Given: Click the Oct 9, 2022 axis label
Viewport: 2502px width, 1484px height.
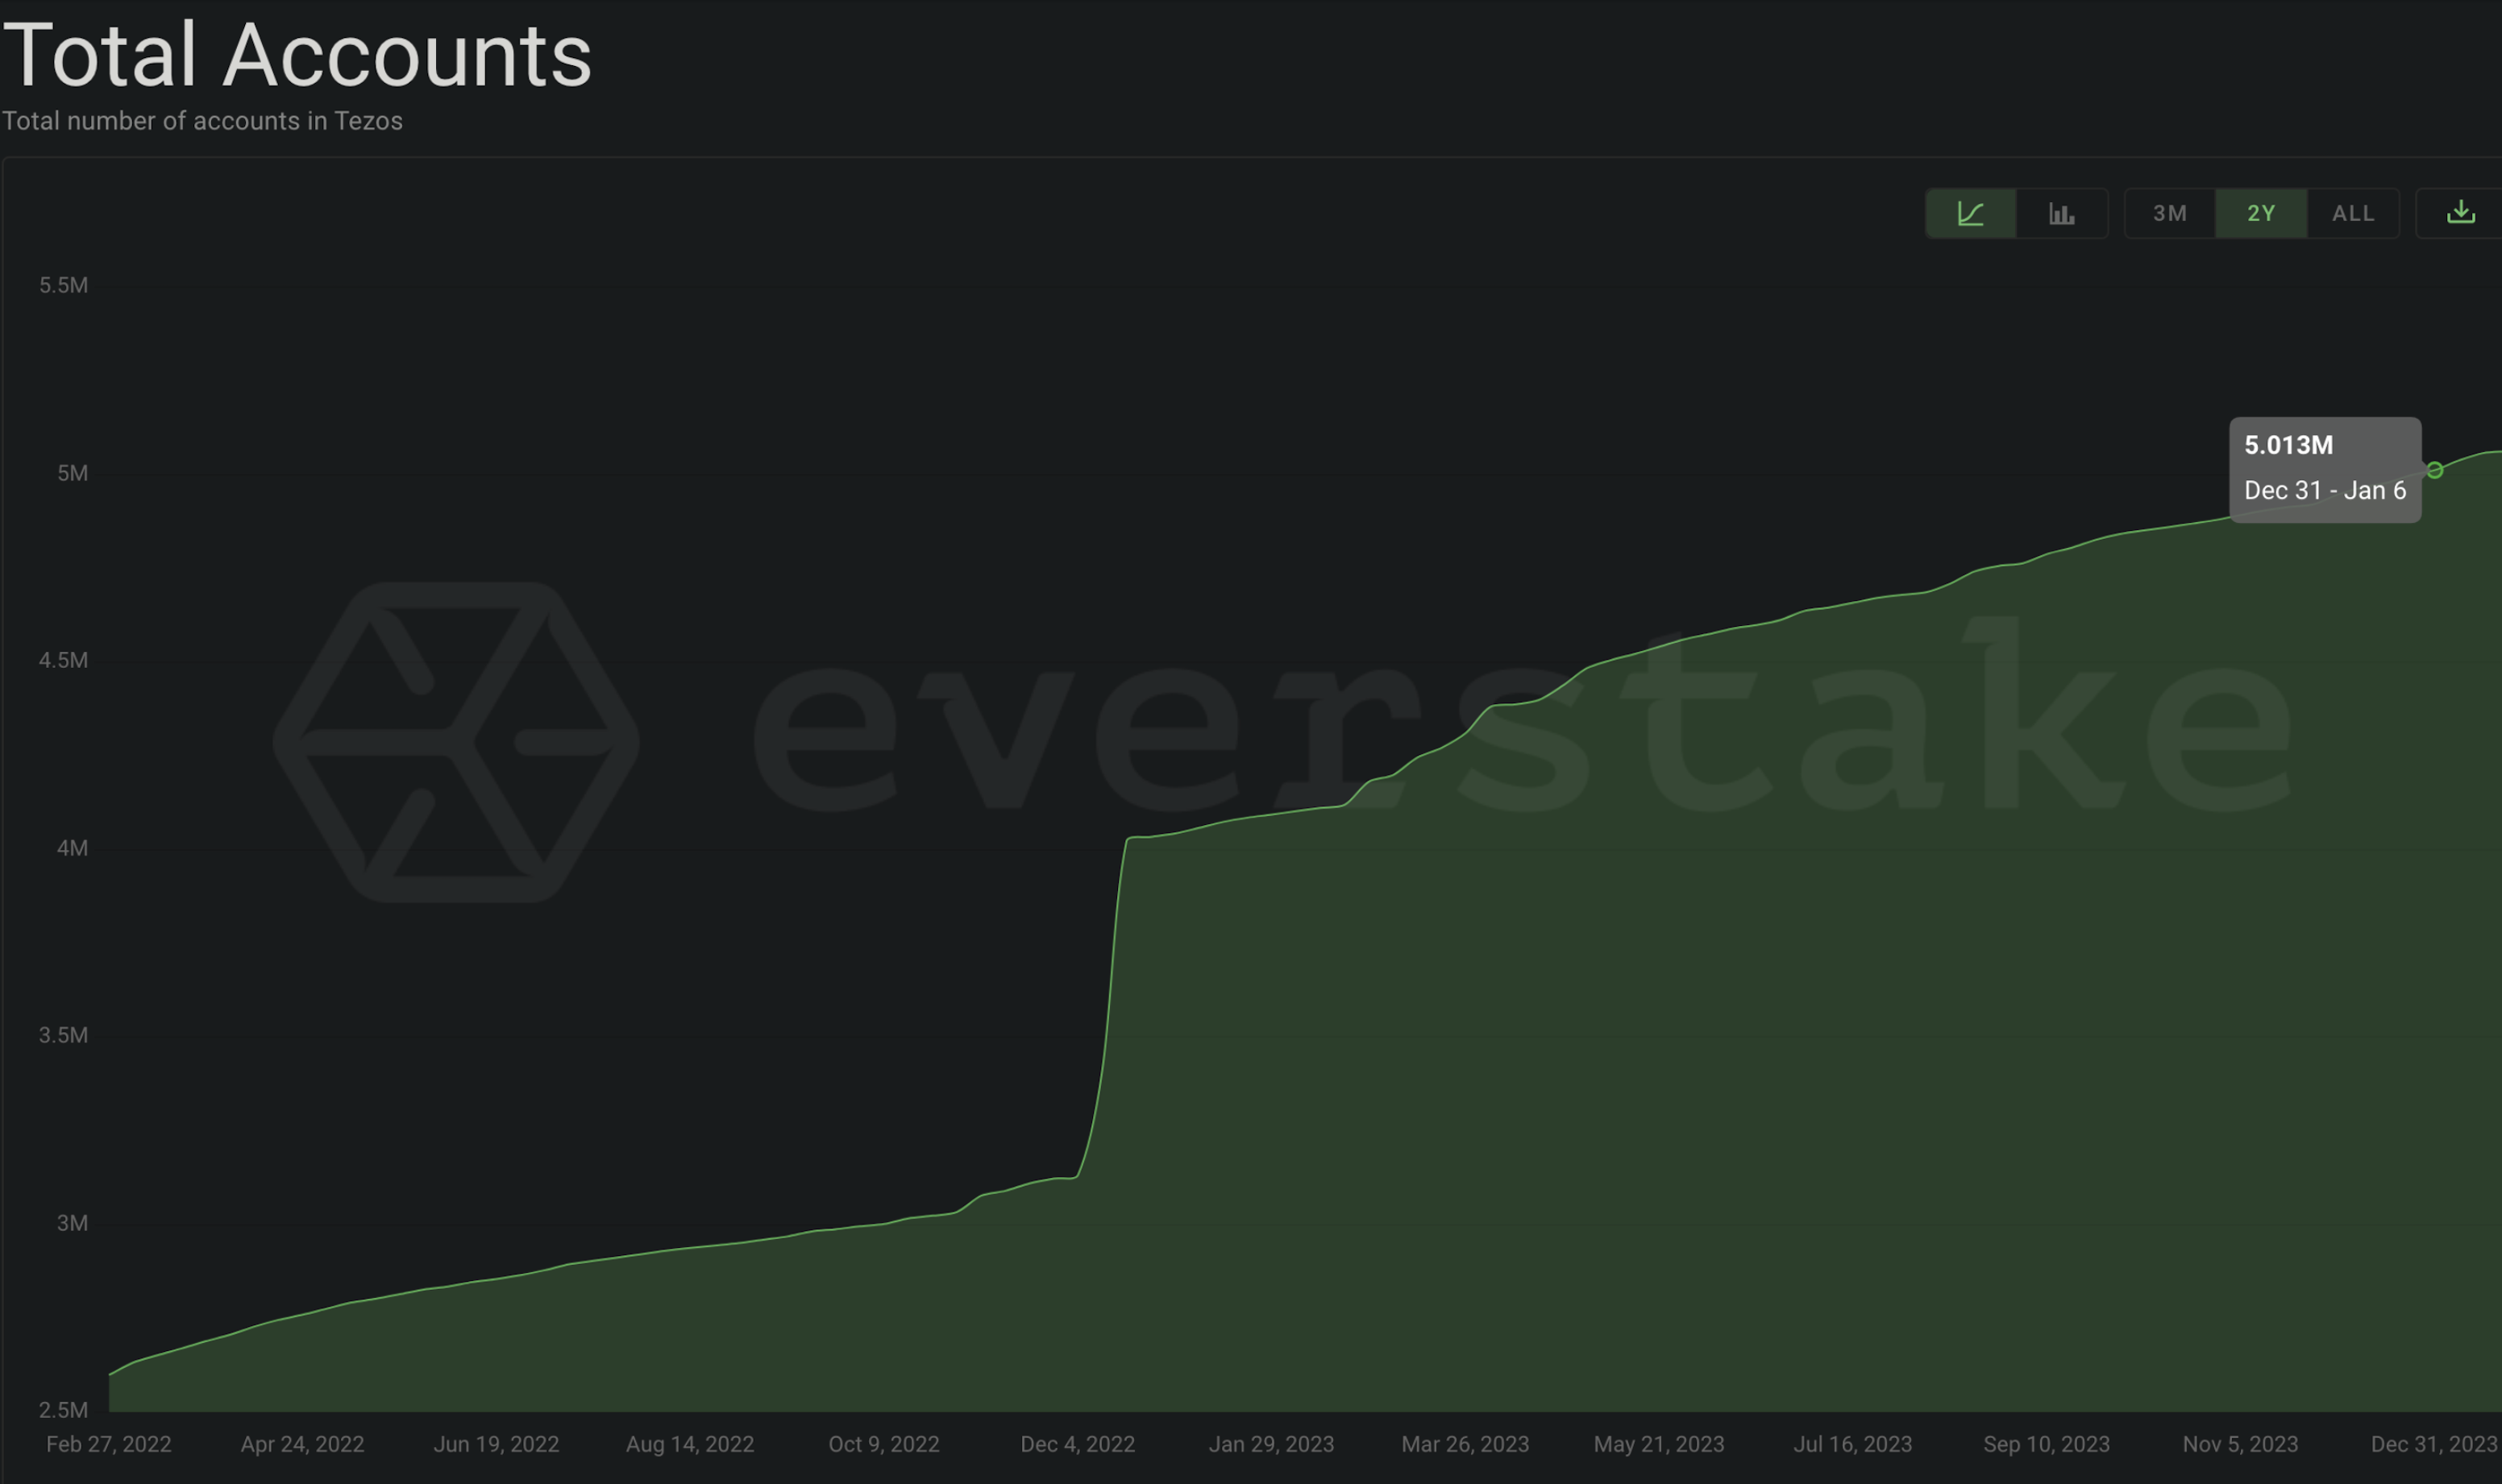Looking at the screenshot, I should 884,1444.
